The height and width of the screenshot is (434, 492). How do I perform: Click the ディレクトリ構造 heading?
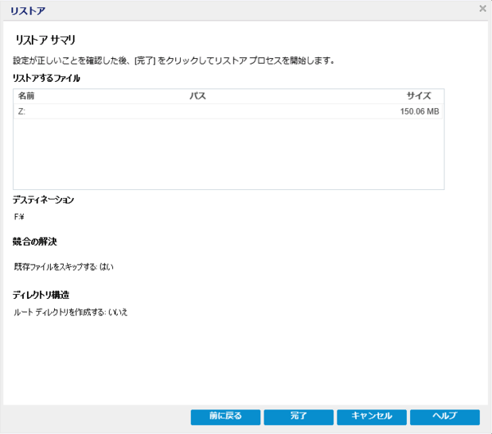point(41,295)
